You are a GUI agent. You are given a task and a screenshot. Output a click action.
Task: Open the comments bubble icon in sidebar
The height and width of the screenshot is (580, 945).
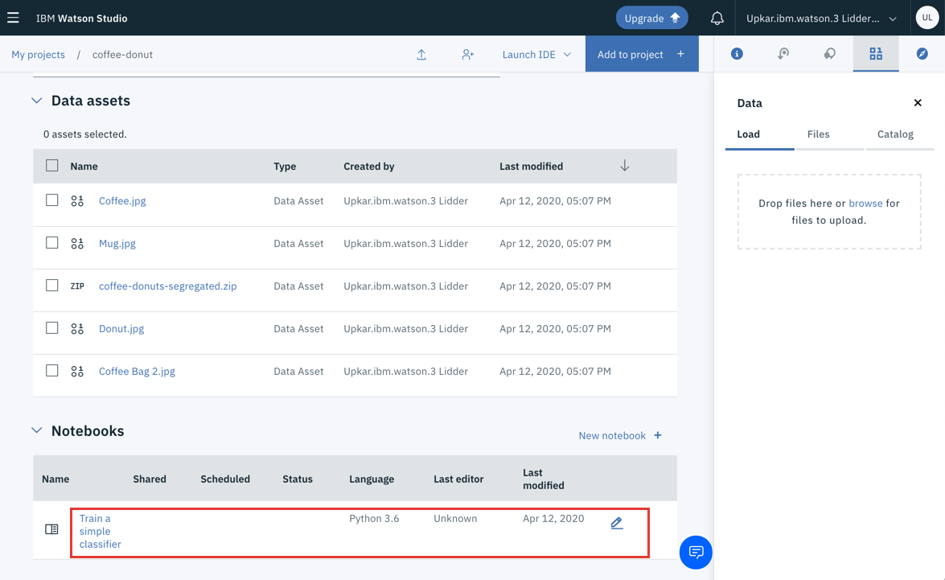[x=829, y=54]
